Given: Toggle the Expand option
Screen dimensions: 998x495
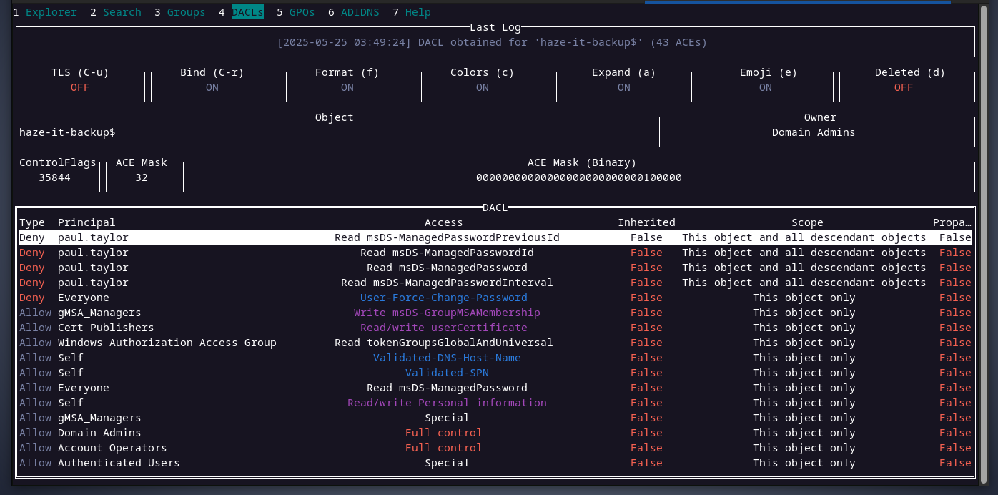Looking at the screenshot, I should 624,87.
